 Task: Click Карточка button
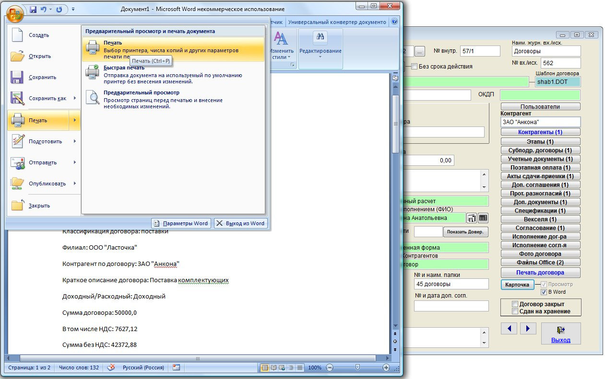pos(517,285)
